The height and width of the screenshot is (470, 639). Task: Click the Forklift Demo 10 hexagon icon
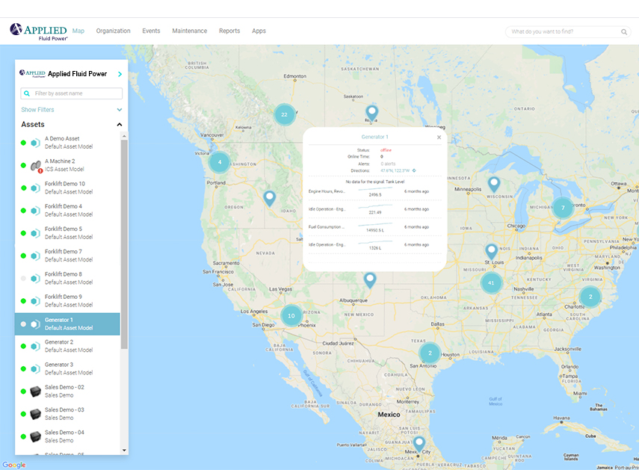tap(36, 188)
